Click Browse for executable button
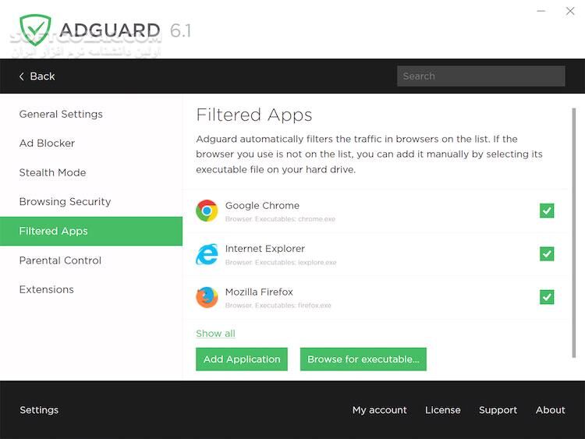585x439 pixels. tap(363, 359)
